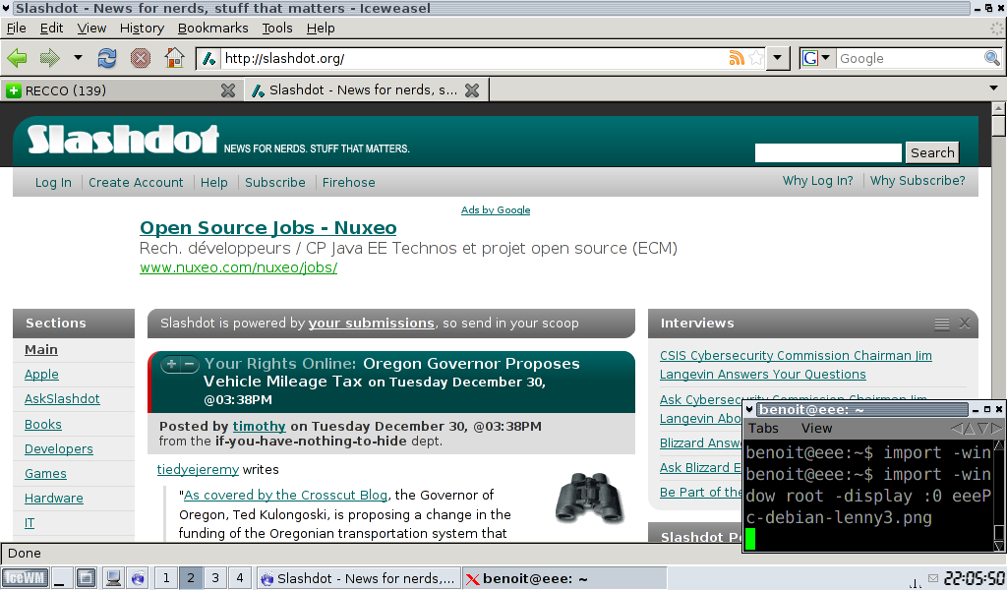Click the Show Desktop taskbar icon

tap(62, 578)
